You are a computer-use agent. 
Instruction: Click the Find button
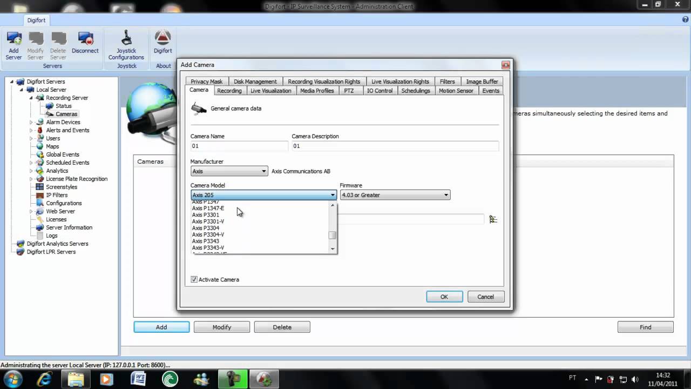646,327
